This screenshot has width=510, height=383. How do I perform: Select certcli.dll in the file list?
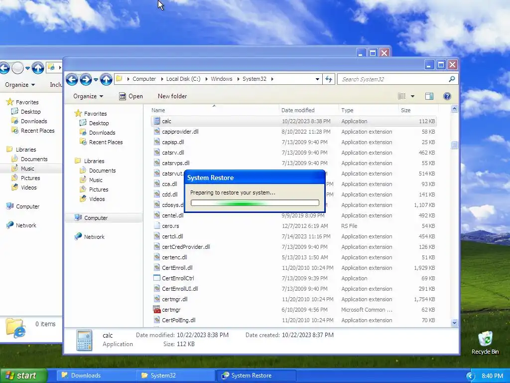pos(172,236)
